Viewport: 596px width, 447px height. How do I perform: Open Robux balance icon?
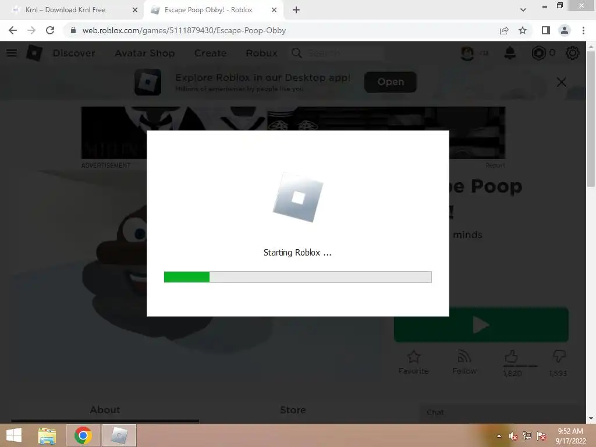(x=538, y=53)
